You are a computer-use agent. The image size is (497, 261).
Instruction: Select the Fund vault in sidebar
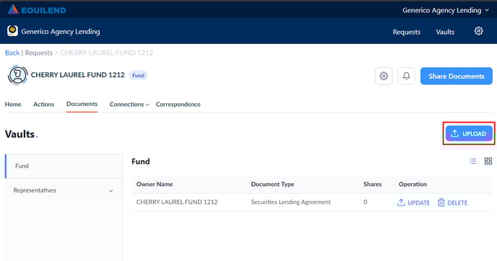pyautogui.click(x=64, y=166)
